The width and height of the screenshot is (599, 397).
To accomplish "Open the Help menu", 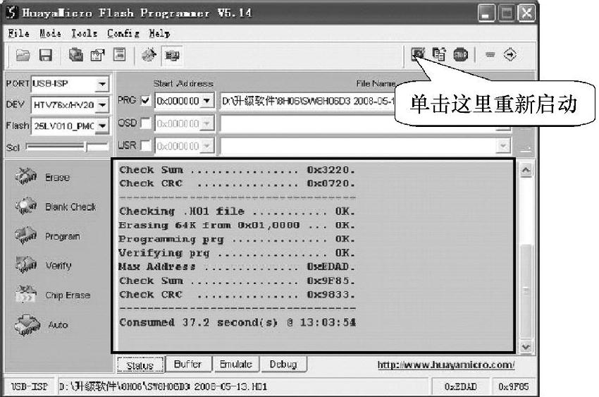I will pyautogui.click(x=159, y=34).
